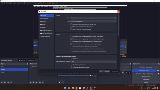Open audio channel three-dot menu beside the speaker icon
The image size is (160, 90).
pos(95,76)
